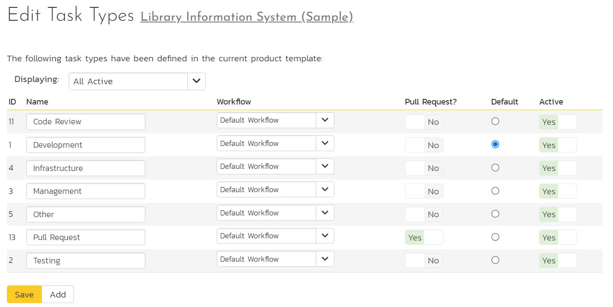This screenshot has height=307, width=613.
Task: Edit the Testing name field
Action: [x=86, y=260]
